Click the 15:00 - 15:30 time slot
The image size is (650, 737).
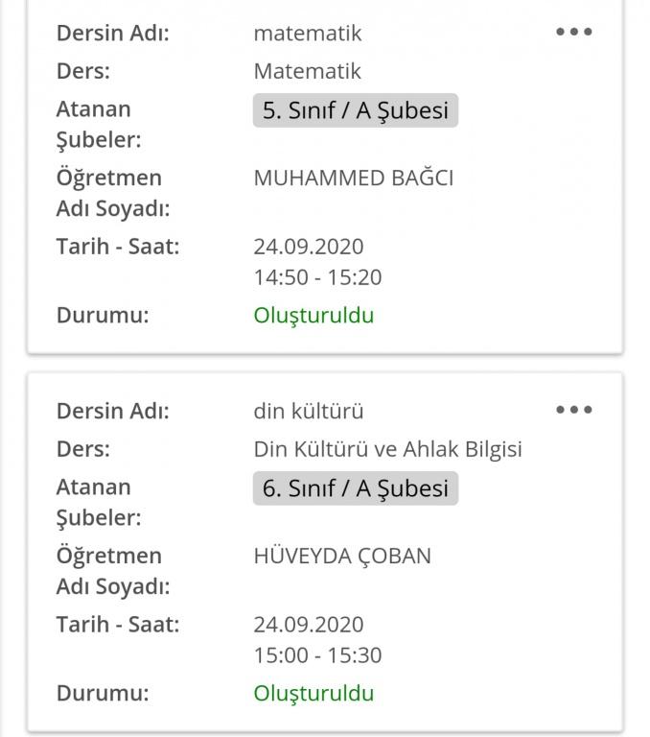tap(317, 656)
